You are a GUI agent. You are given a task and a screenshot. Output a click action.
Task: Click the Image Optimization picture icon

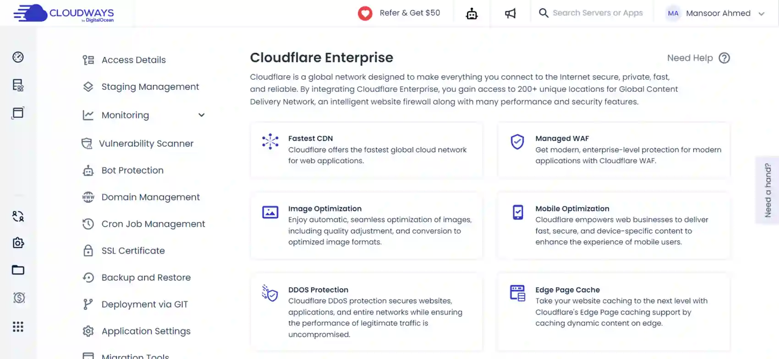pyautogui.click(x=270, y=212)
